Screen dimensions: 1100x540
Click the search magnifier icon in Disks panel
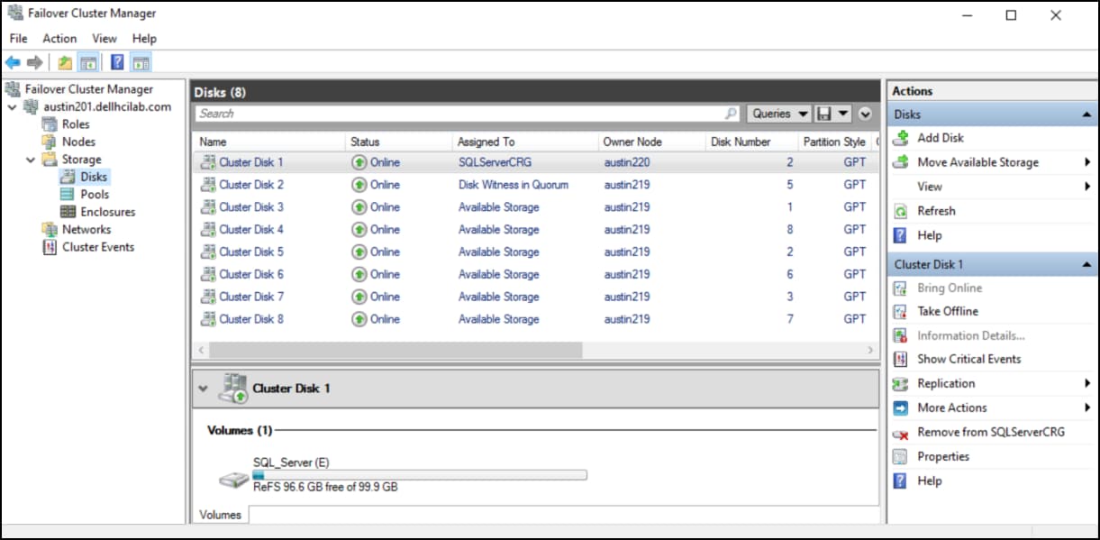click(x=731, y=114)
